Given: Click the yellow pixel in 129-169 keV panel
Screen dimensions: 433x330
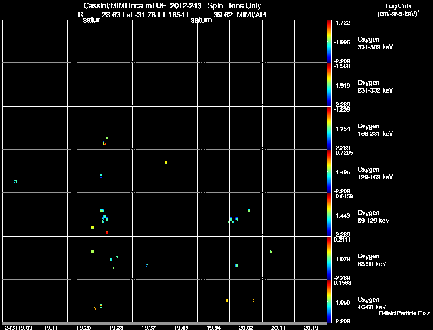Looking at the screenshot, I should click(166, 162).
